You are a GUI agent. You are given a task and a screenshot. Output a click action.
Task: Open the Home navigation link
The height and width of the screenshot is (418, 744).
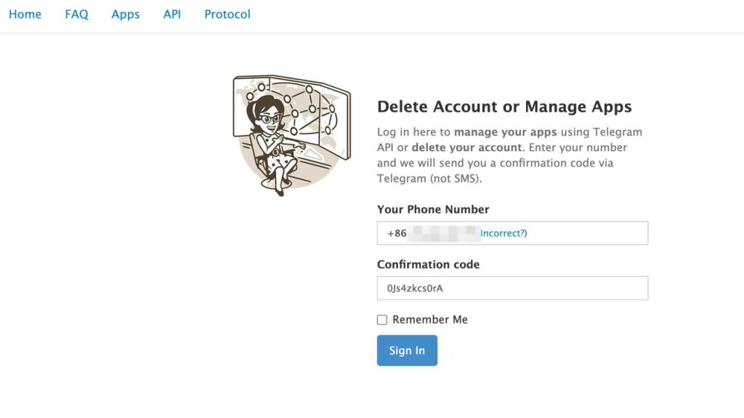point(25,15)
